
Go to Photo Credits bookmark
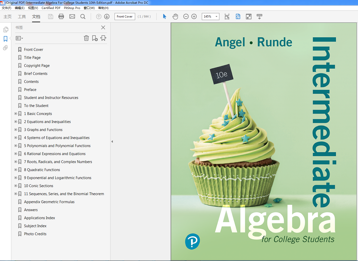35,234
